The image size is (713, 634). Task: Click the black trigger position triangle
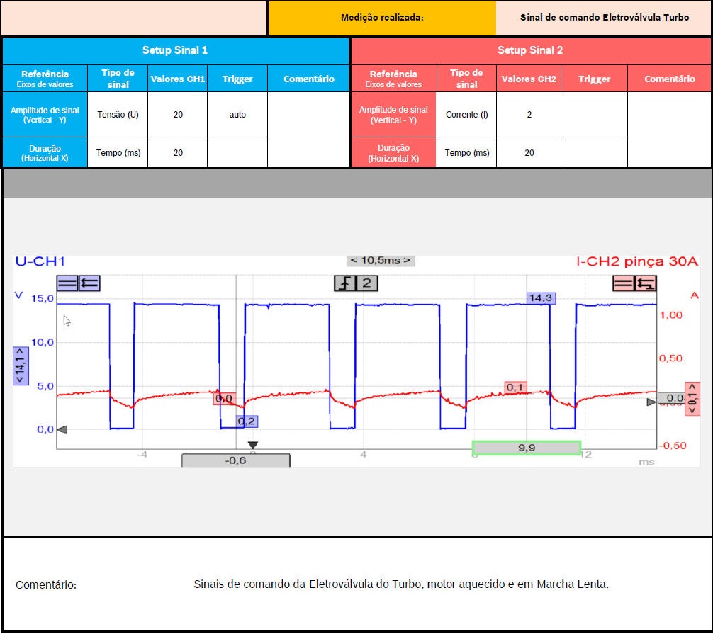[252, 446]
